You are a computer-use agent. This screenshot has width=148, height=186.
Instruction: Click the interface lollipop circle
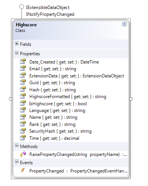point(21,7)
